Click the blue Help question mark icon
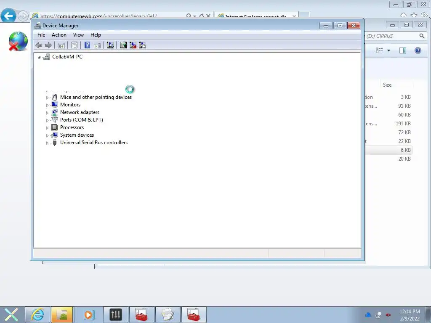Image resolution: width=431 pixels, height=323 pixels. [x=87, y=45]
